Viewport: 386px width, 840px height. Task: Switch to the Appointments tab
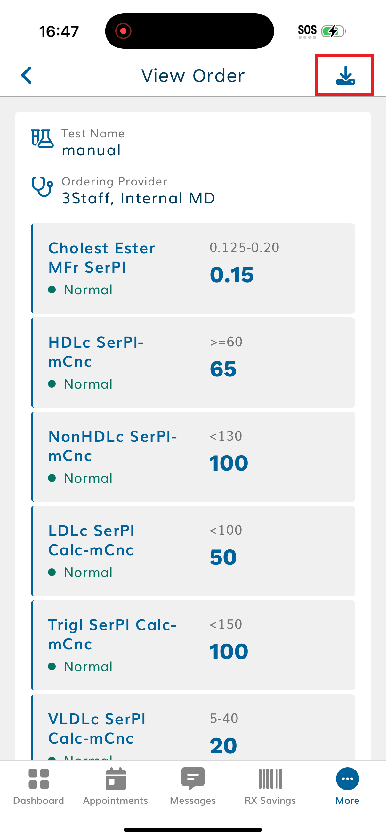point(116,786)
